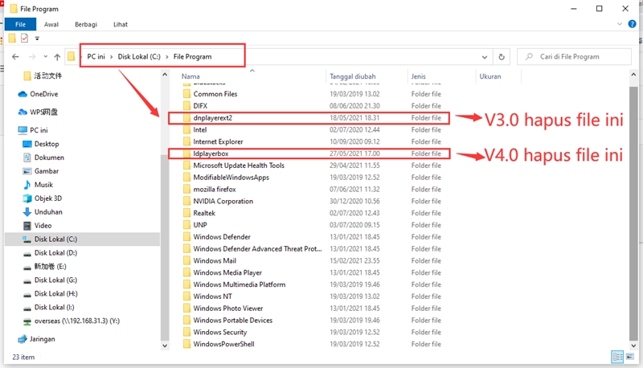Open the File ribbon tab
643x368 pixels.
coord(20,24)
